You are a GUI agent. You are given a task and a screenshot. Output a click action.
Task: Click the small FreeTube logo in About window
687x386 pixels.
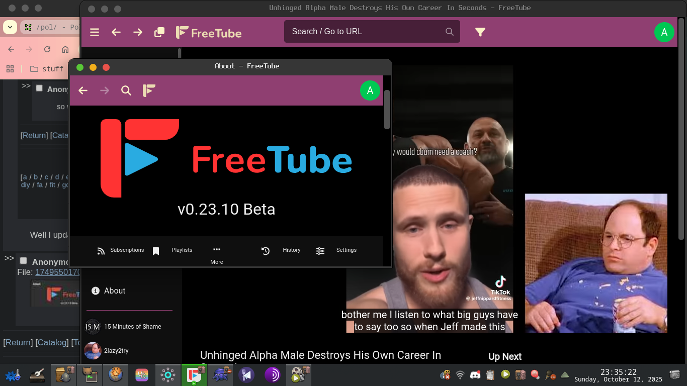[x=149, y=90]
